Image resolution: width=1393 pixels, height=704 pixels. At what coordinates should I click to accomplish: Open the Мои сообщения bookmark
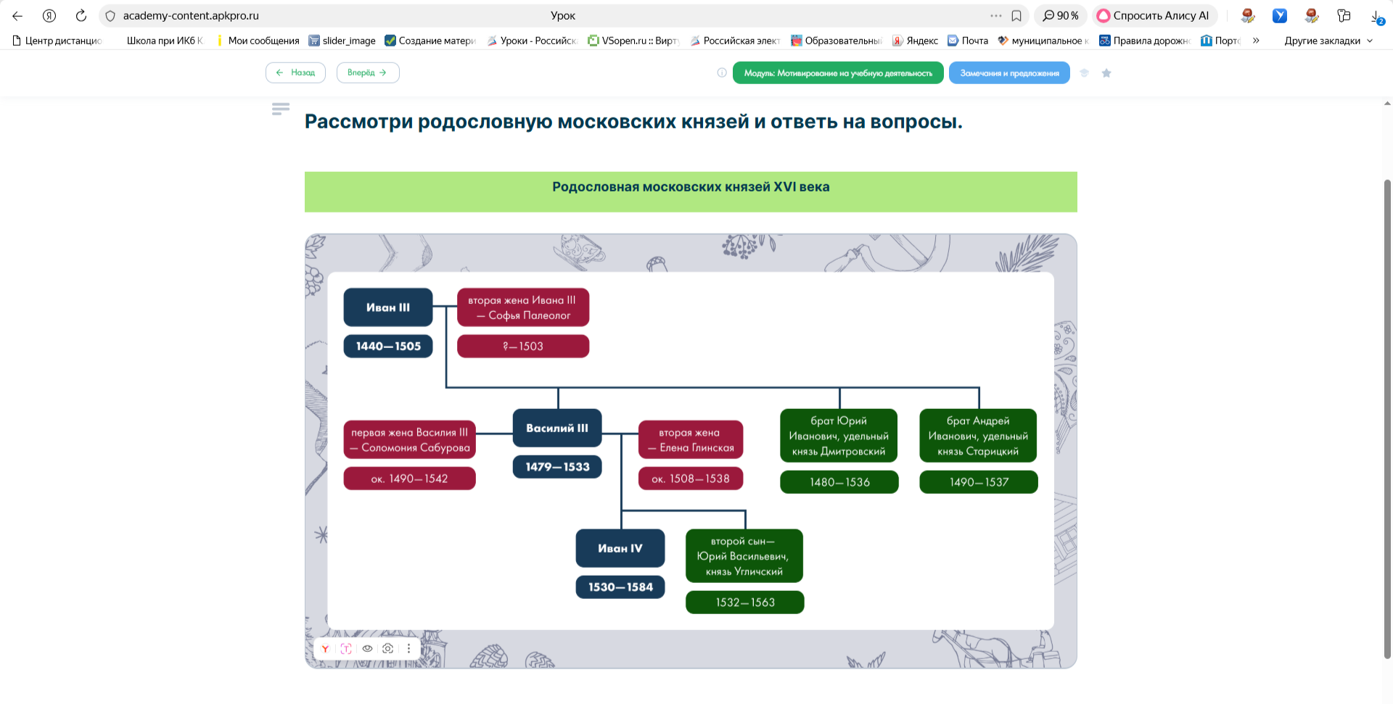(258, 41)
